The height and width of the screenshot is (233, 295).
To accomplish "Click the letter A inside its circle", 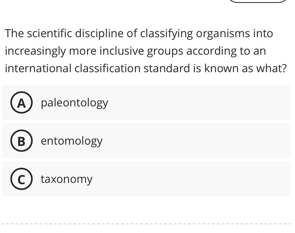I will pos(22,103).
